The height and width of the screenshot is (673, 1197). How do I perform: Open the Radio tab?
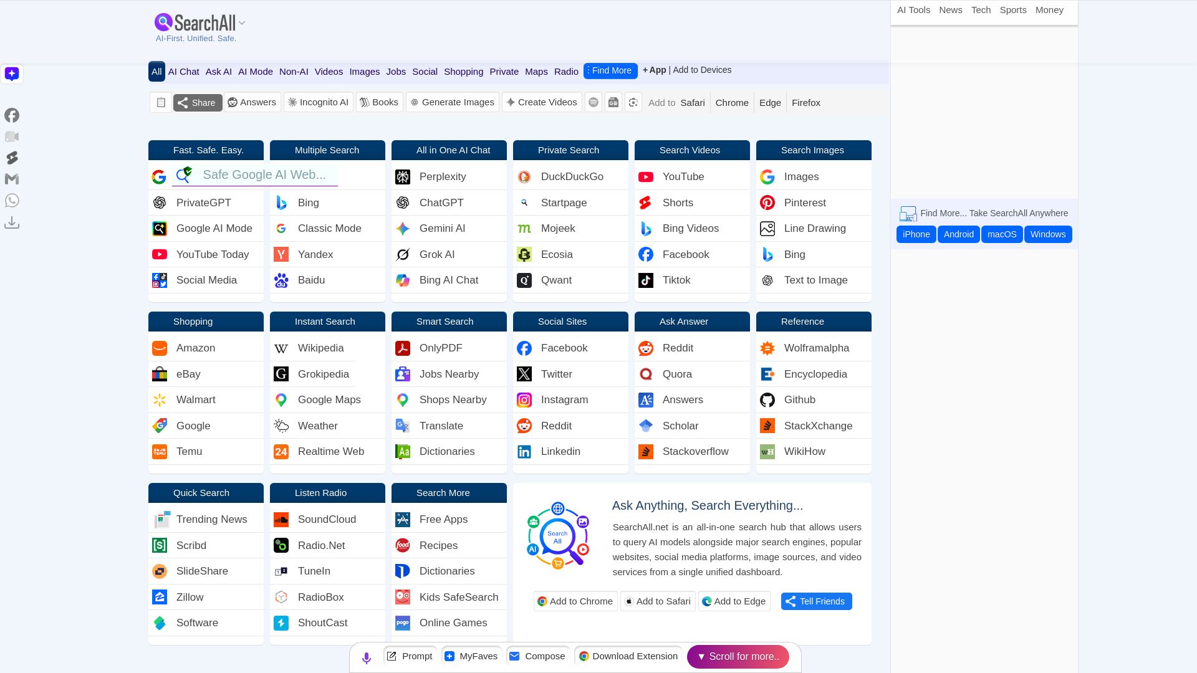(566, 72)
